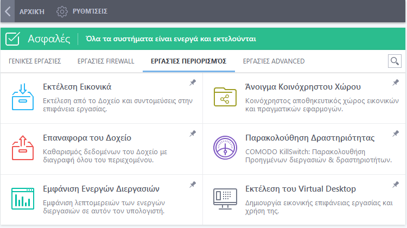
Task: Click the green secure checkmark icon
Action: point(12,39)
